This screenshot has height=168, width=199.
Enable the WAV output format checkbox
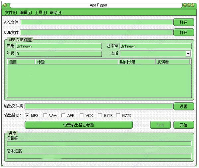click(x=45, y=115)
